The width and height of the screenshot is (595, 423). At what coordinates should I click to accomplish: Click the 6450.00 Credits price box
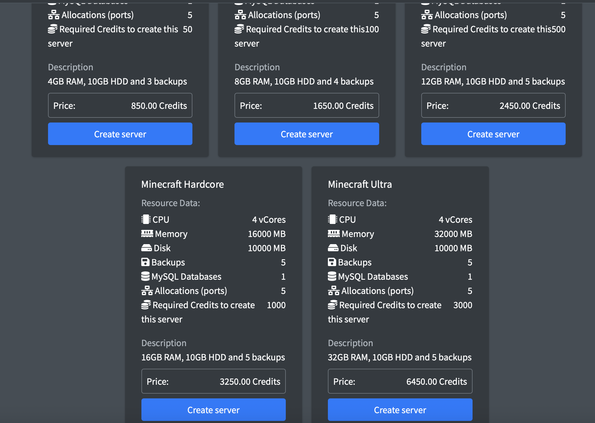click(x=400, y=381)
